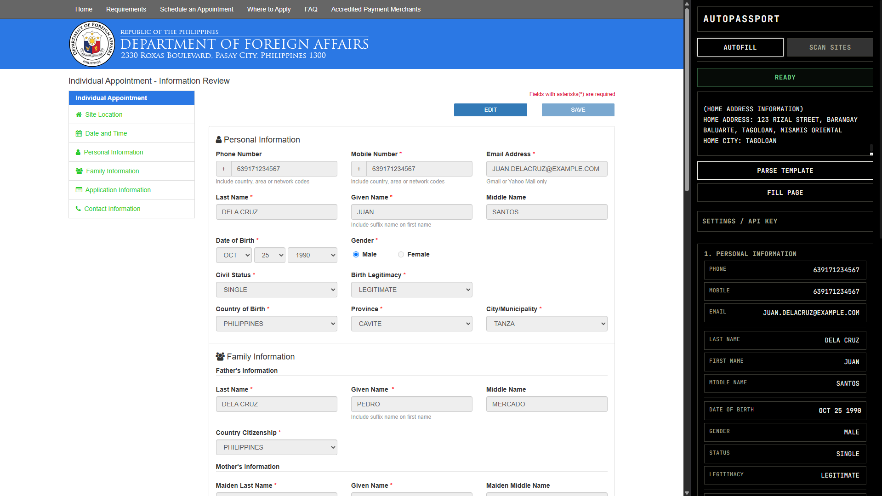The width and height of the screenshot is (882, 496).
Task: Click the Contact Information phone icon
Action: tap(78, 209)
